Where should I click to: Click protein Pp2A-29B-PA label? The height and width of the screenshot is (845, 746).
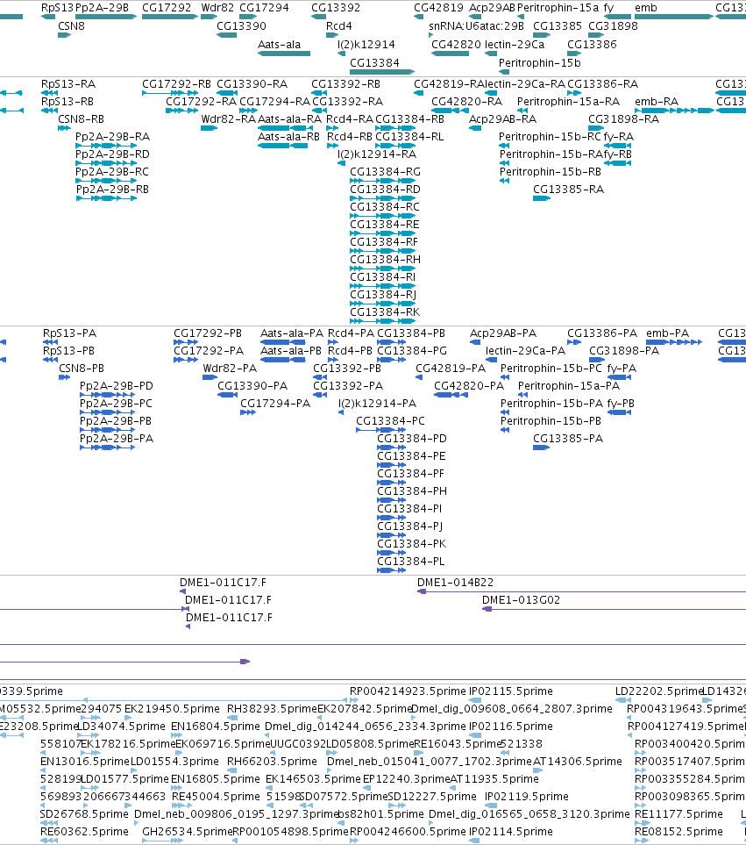pyautogui.click(x=117, y=438)
